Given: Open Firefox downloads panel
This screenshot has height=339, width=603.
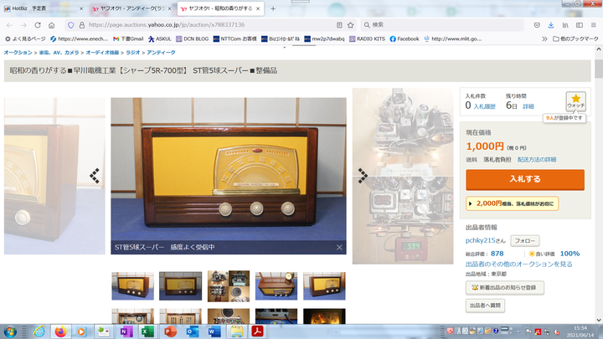Looking at the screenshot, I should 552,25.
